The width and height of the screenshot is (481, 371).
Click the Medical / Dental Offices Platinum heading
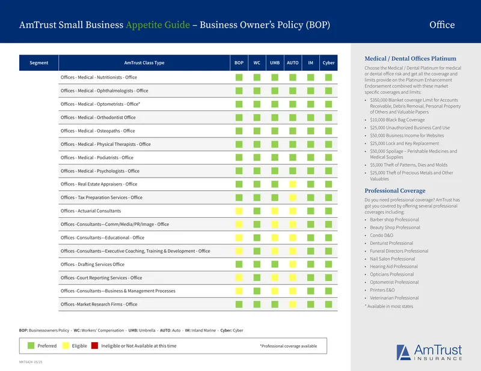coord(410,58)
